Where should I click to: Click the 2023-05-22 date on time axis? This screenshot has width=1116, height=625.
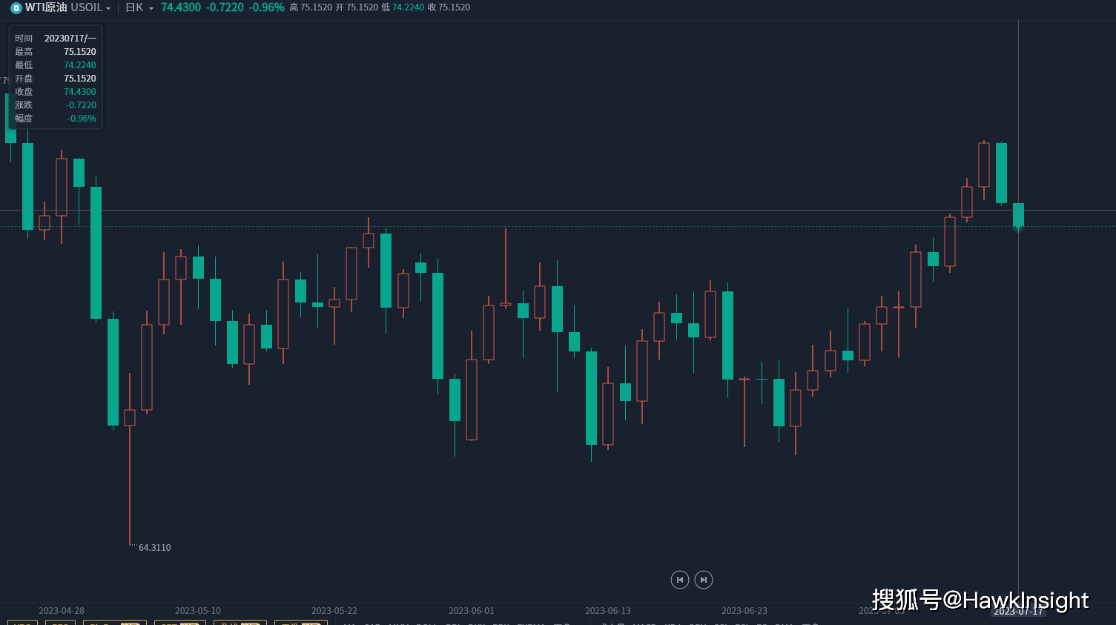(x=334, y=611)
